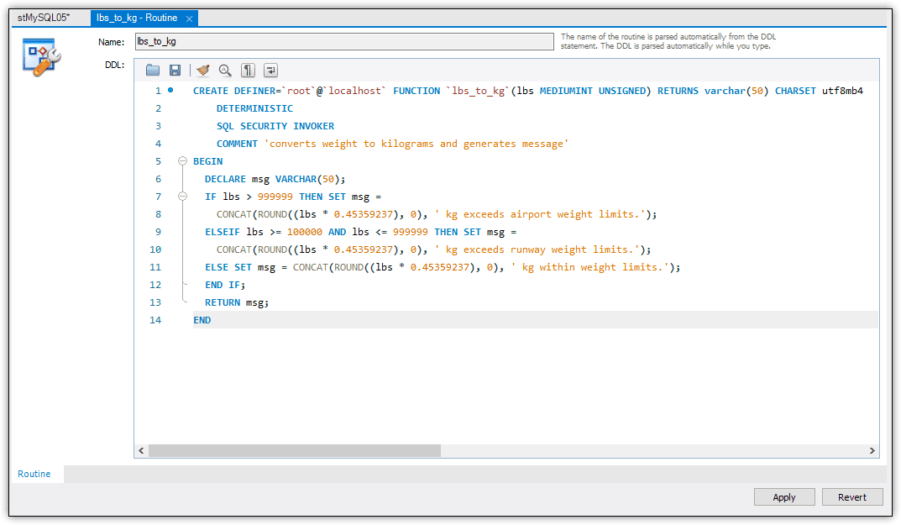Apply the routine changes
Viewport: 901px width, 525px height.
tap(783, 496)
